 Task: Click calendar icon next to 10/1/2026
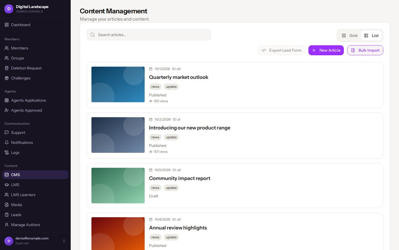point(151,69)
